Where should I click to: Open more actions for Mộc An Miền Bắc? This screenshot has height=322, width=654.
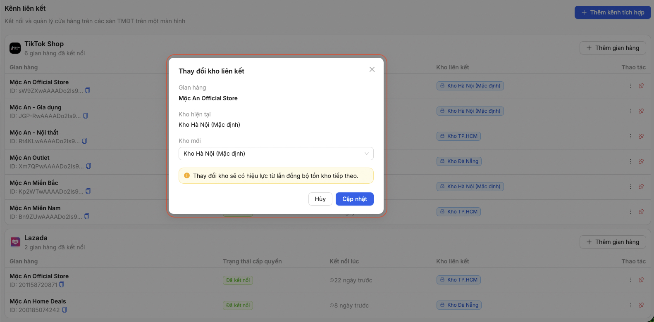630,187
